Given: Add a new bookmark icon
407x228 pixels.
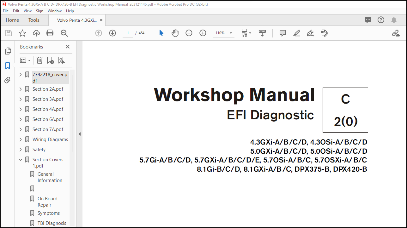Looking at the screenshot, I should pyautogui.click(x=50, y=60).
